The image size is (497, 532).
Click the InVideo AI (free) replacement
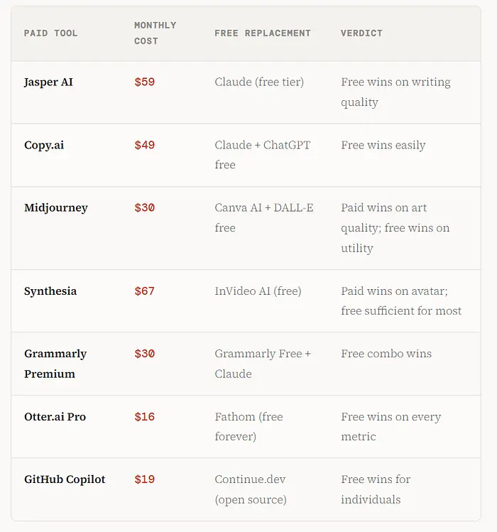click(258, 291)
